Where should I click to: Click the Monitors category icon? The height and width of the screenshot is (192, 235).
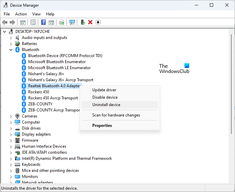pos(17,177)
